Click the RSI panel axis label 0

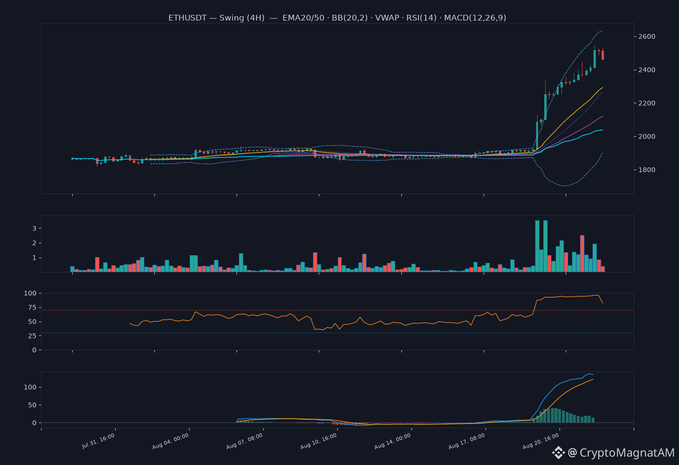(34, 350)
